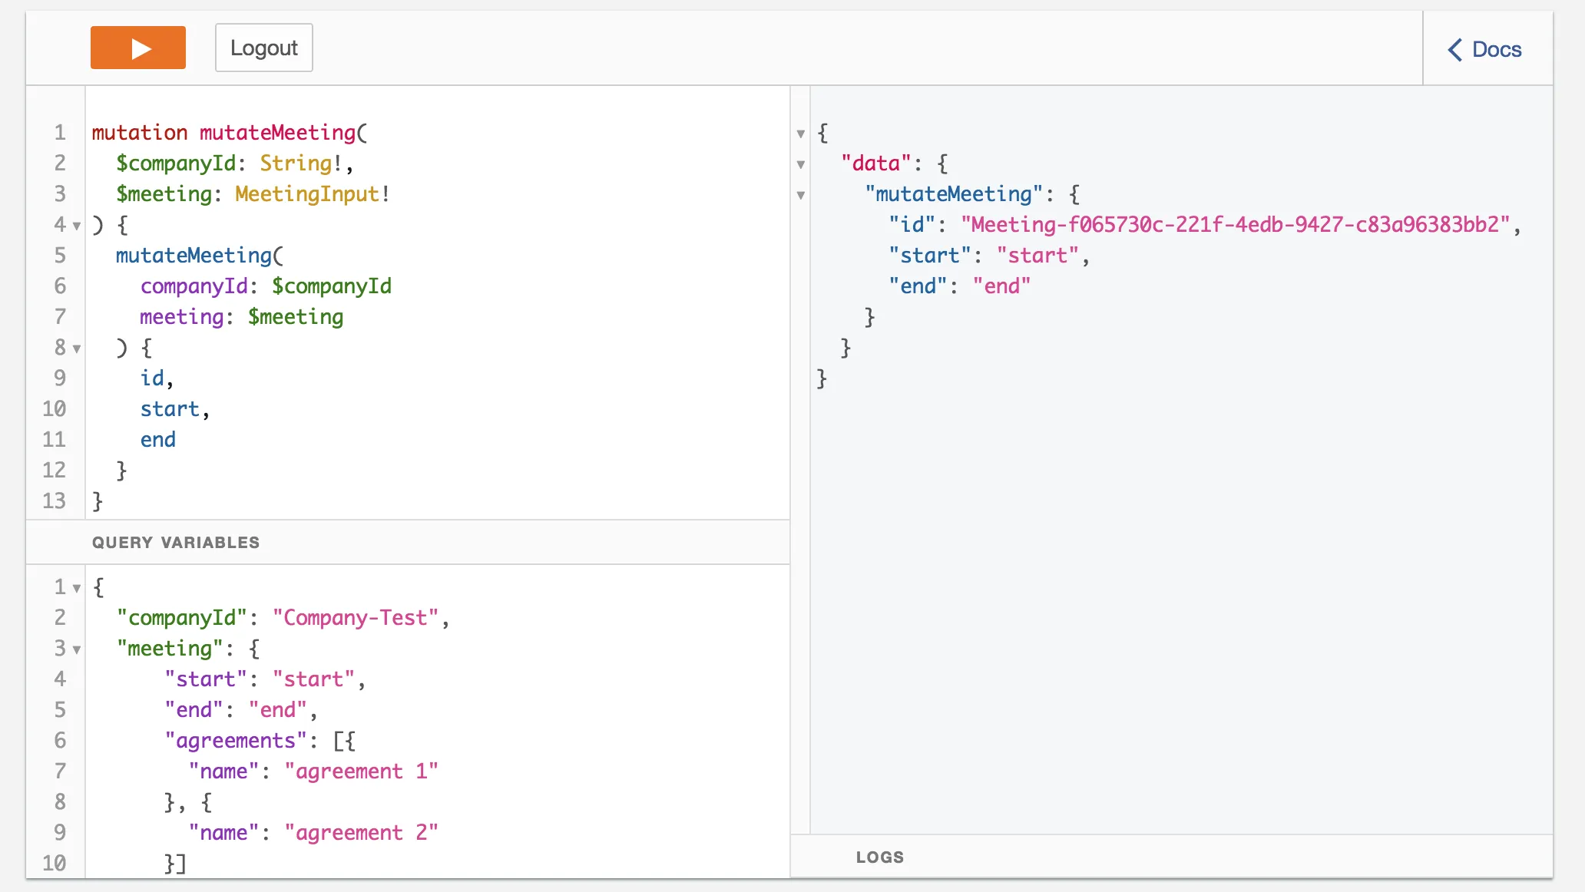Open the Docs panel
The height and width of the screenshot is (892, 1585).
[1496, 49]
